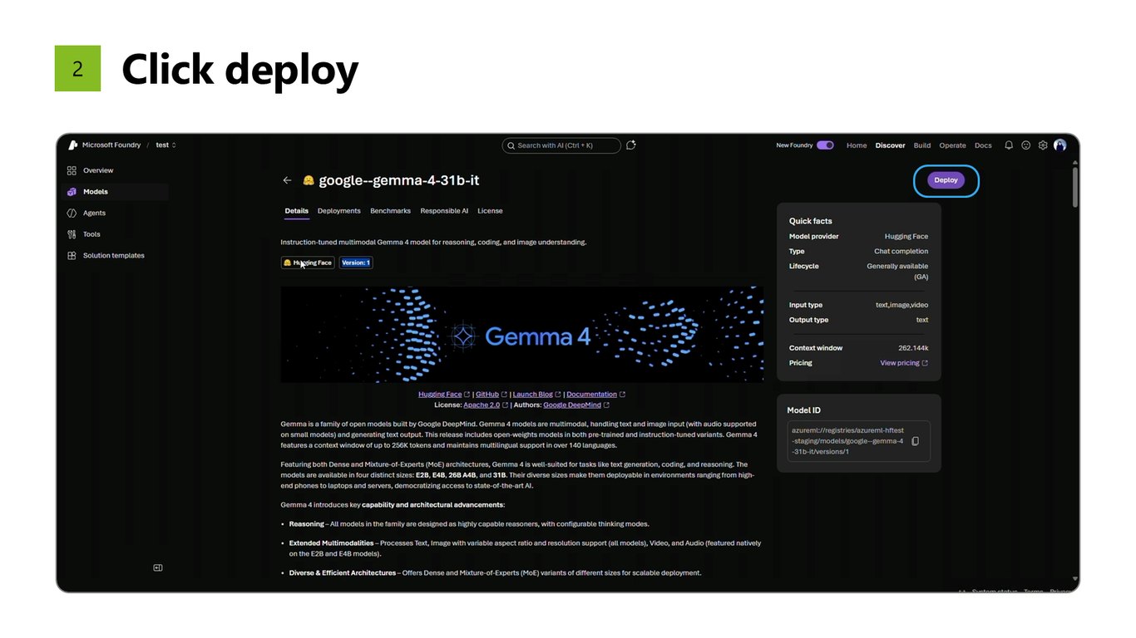Select the Solution templates sidebar label
Viewport: 1136px width, 638px height.
114,256
